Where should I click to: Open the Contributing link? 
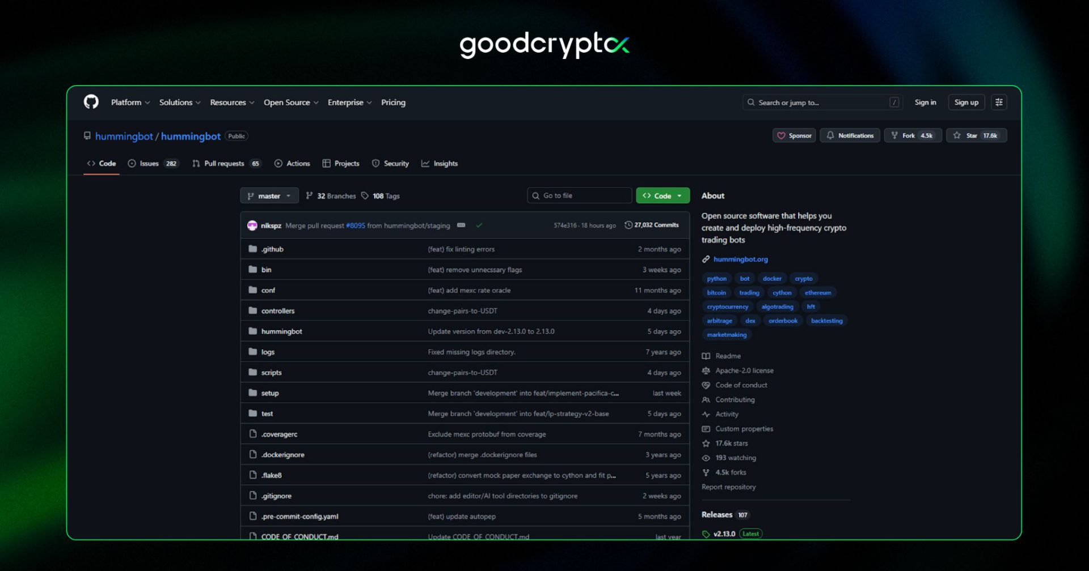click(735, 400)
